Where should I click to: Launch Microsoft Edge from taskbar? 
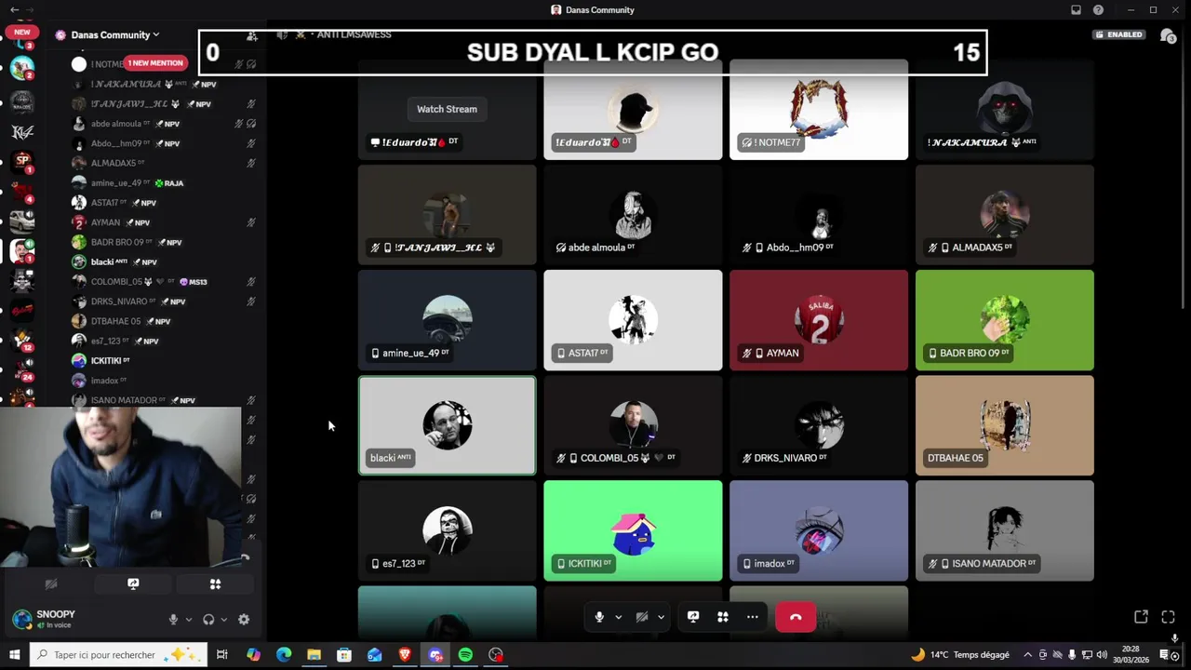click(284, 655)
